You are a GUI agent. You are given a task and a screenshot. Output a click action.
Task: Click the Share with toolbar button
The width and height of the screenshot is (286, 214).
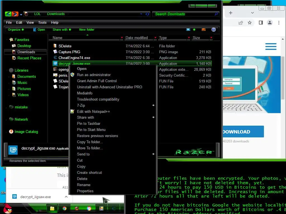coord(62,30)
